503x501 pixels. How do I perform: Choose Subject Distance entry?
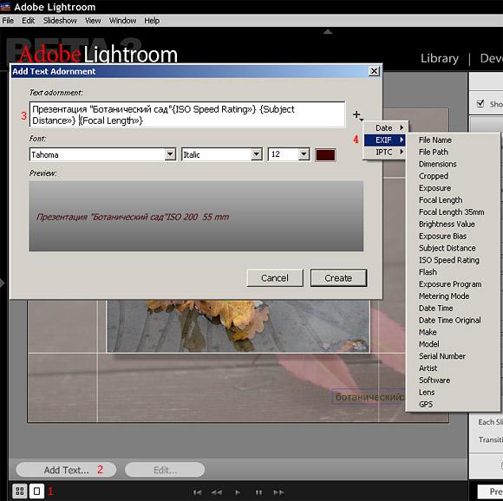(x=447, y=248)
